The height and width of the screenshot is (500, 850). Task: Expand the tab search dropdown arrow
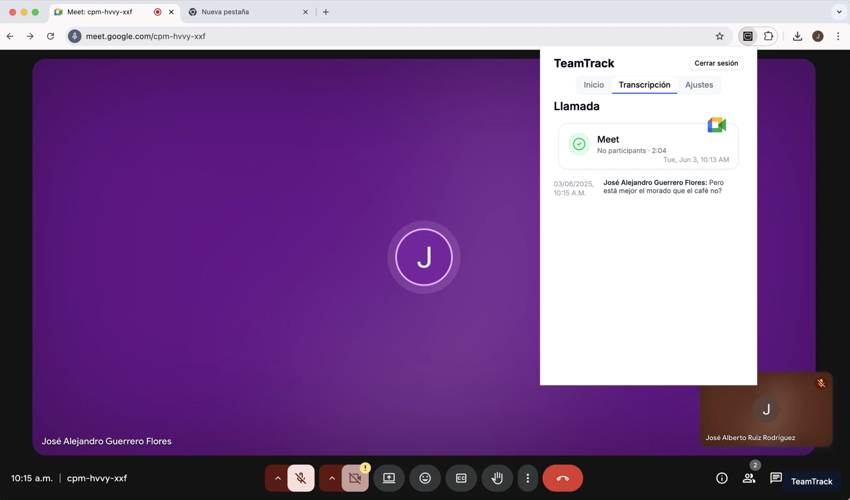click(839, 12)
